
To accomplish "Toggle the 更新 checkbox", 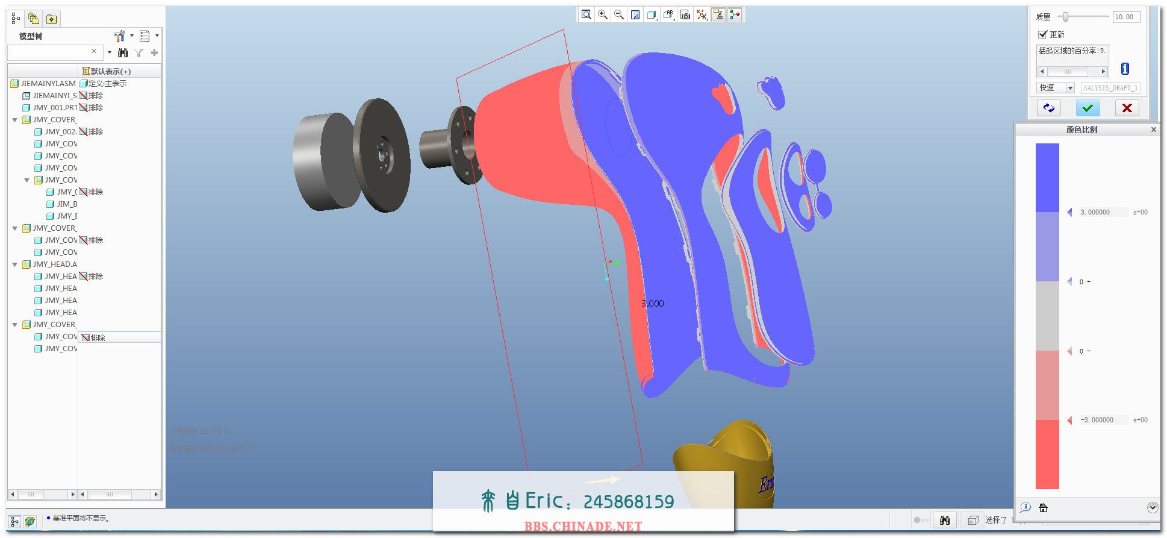I will coord(1043,34).
